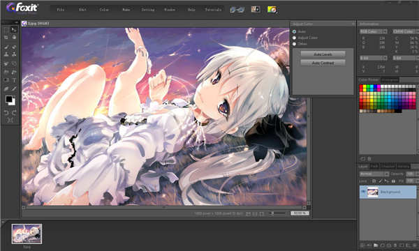Click the trash icon at layer panel bottom
The width and height of the screenshot is (419, 251).
click(x=414, y=245)
